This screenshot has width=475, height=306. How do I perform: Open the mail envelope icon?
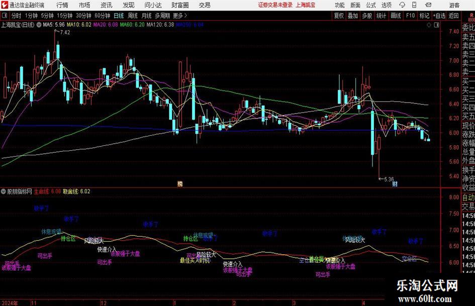428,5
